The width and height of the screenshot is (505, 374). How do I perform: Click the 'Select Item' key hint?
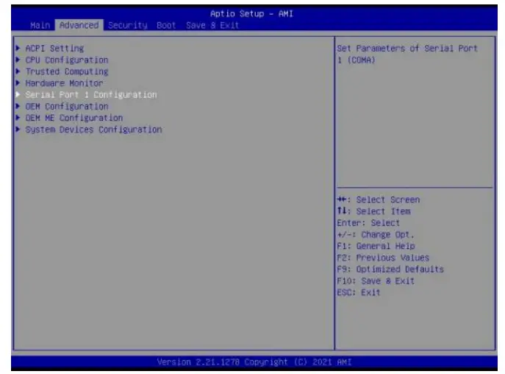tap(373, 211)
